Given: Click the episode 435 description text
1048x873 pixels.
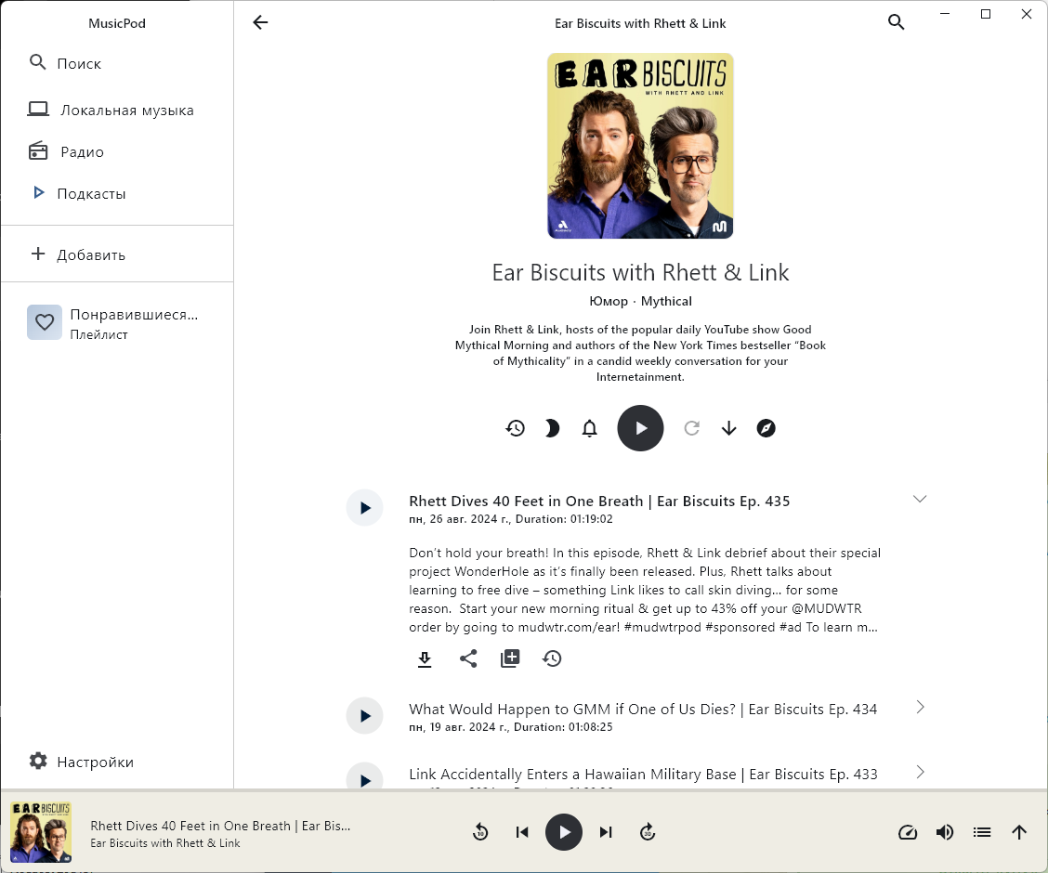Looking at the screenshot, I should (x=644, y=590).
